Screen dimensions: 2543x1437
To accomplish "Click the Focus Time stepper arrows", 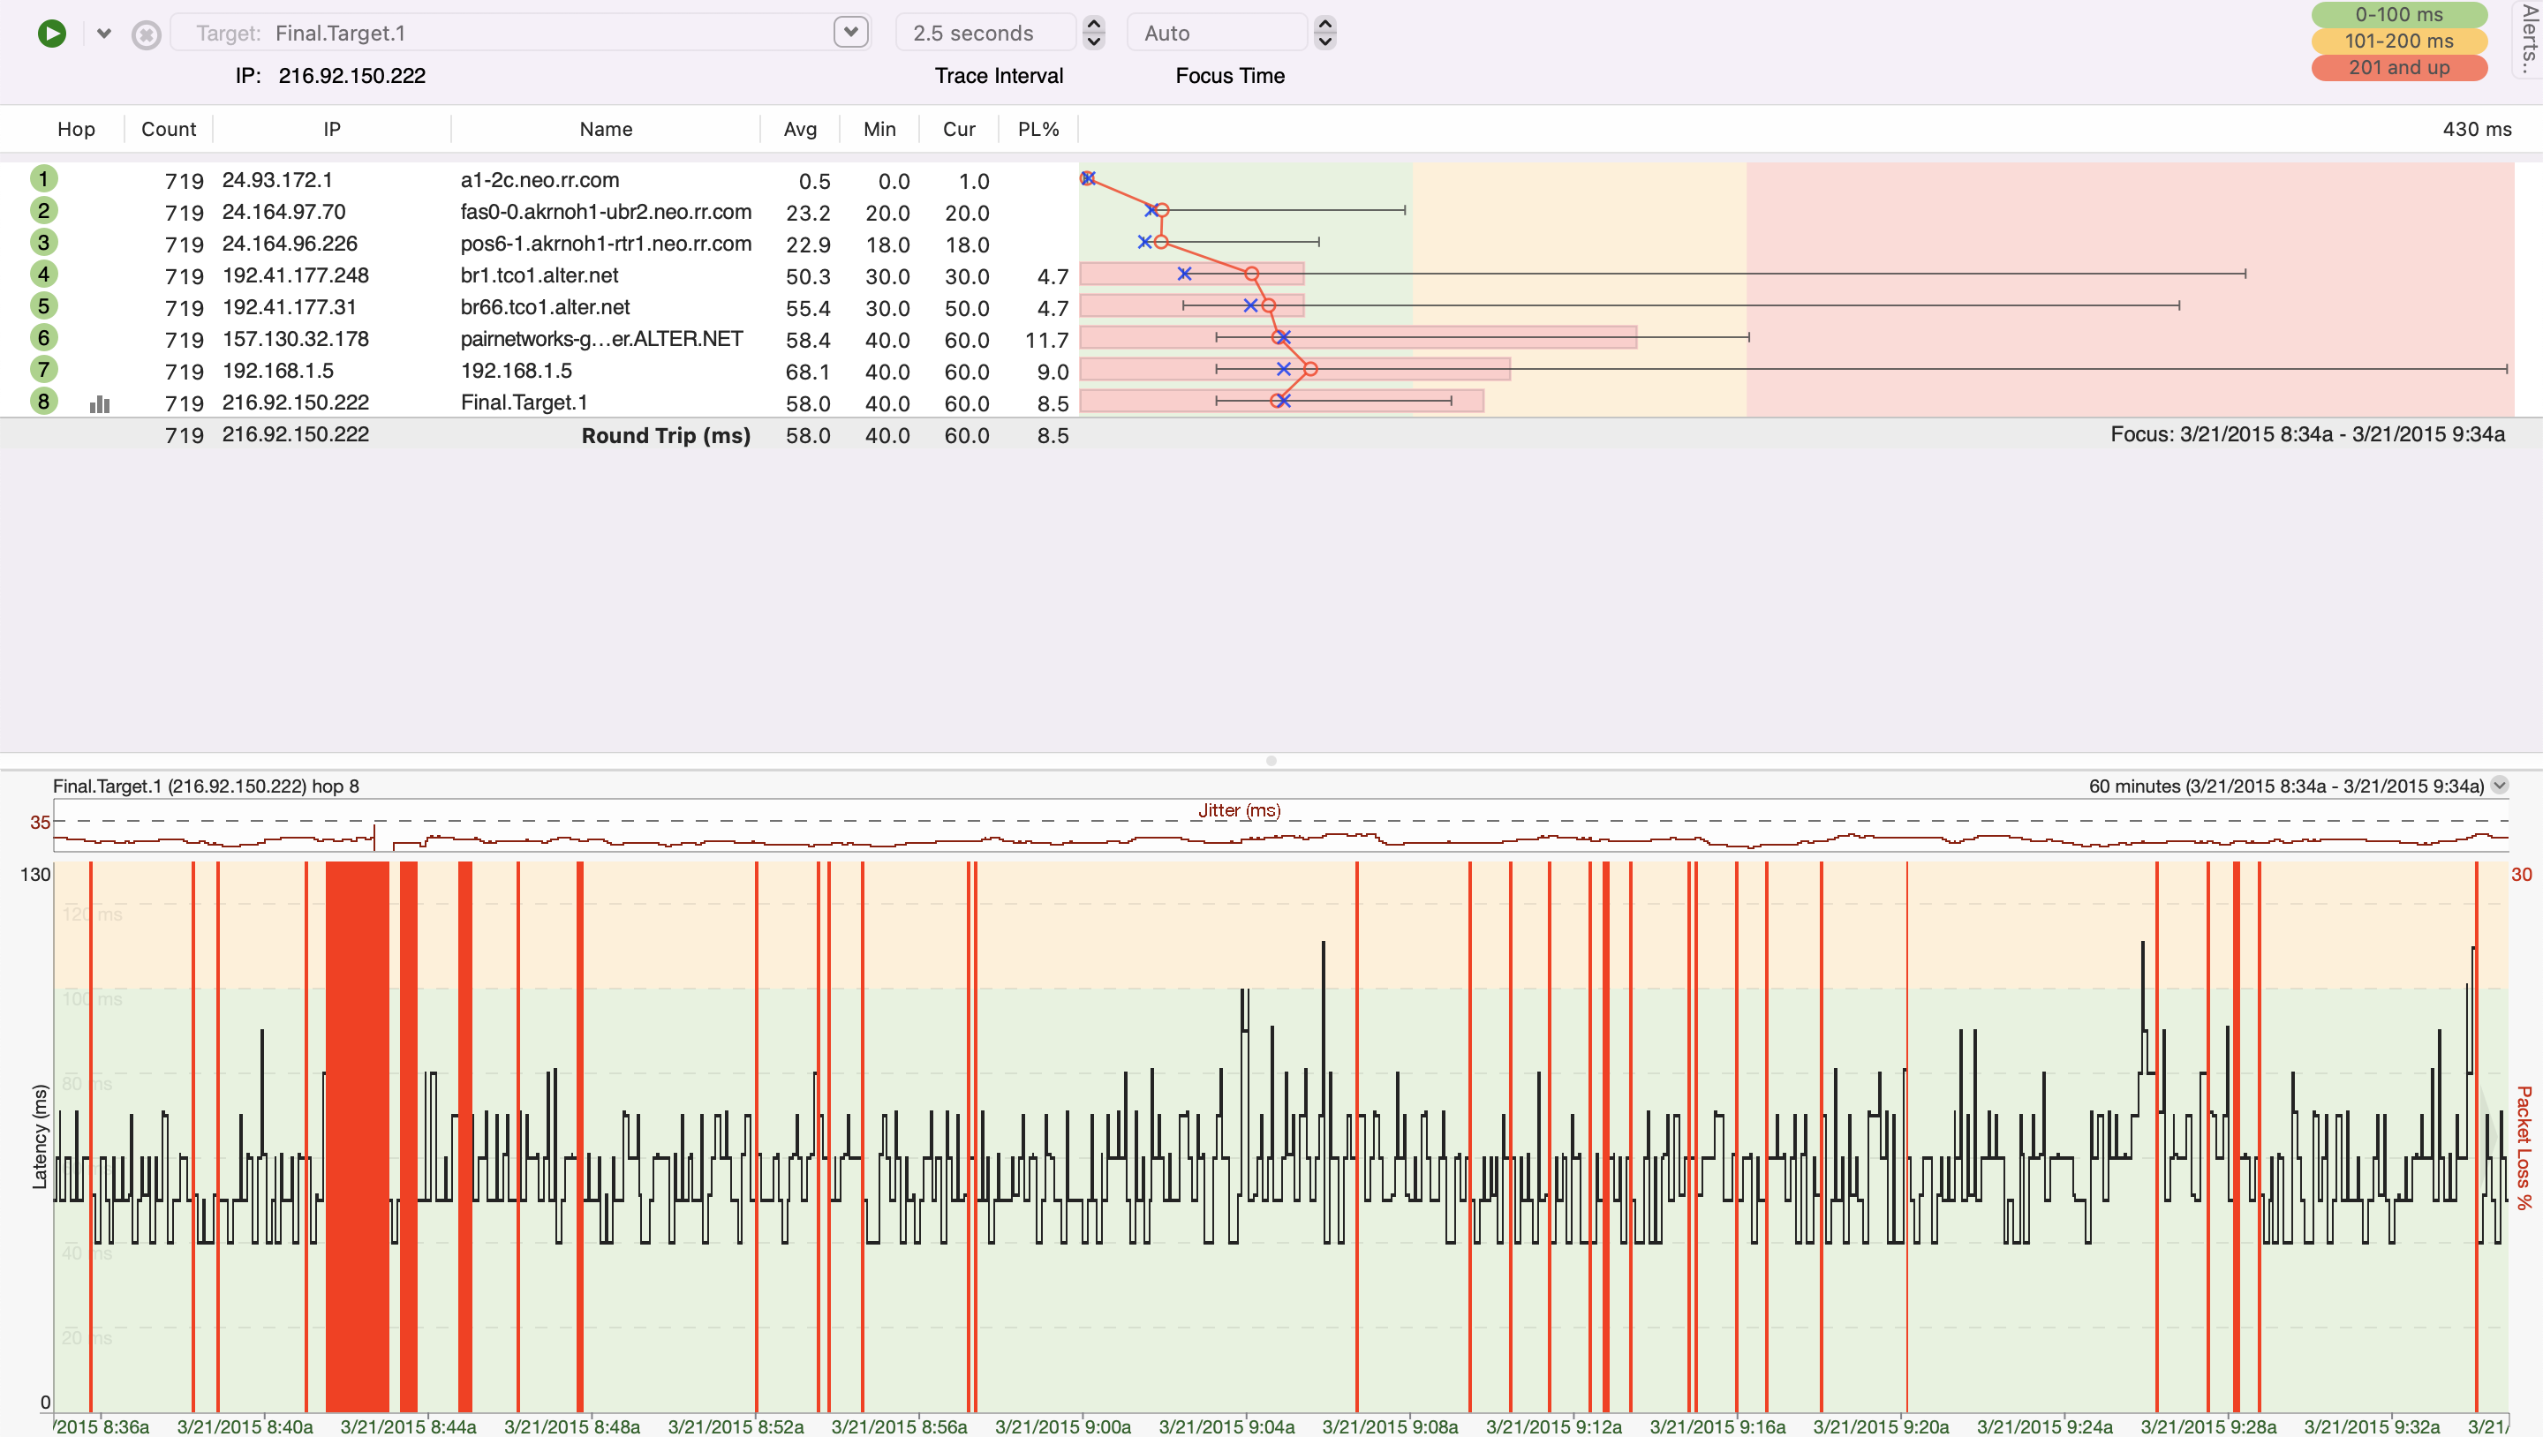I will click(x=1324, y=33).
